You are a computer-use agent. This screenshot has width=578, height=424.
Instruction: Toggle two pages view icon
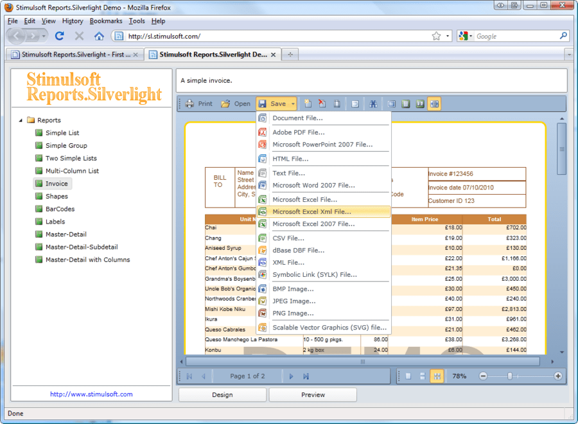pos(420,104)
